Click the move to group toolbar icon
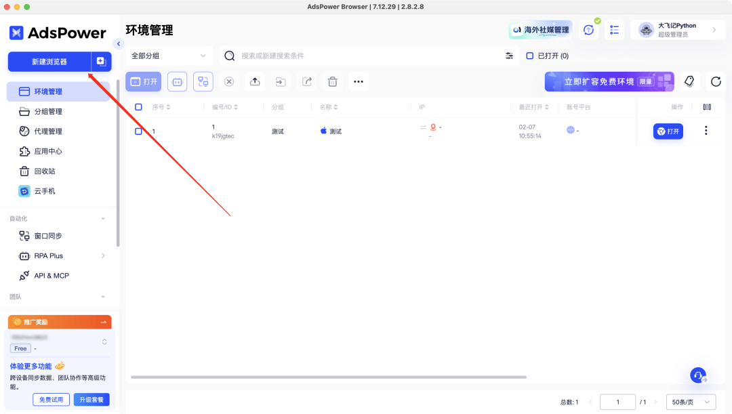This screenshot has width=732, height=414. click(x=281, y=82)
